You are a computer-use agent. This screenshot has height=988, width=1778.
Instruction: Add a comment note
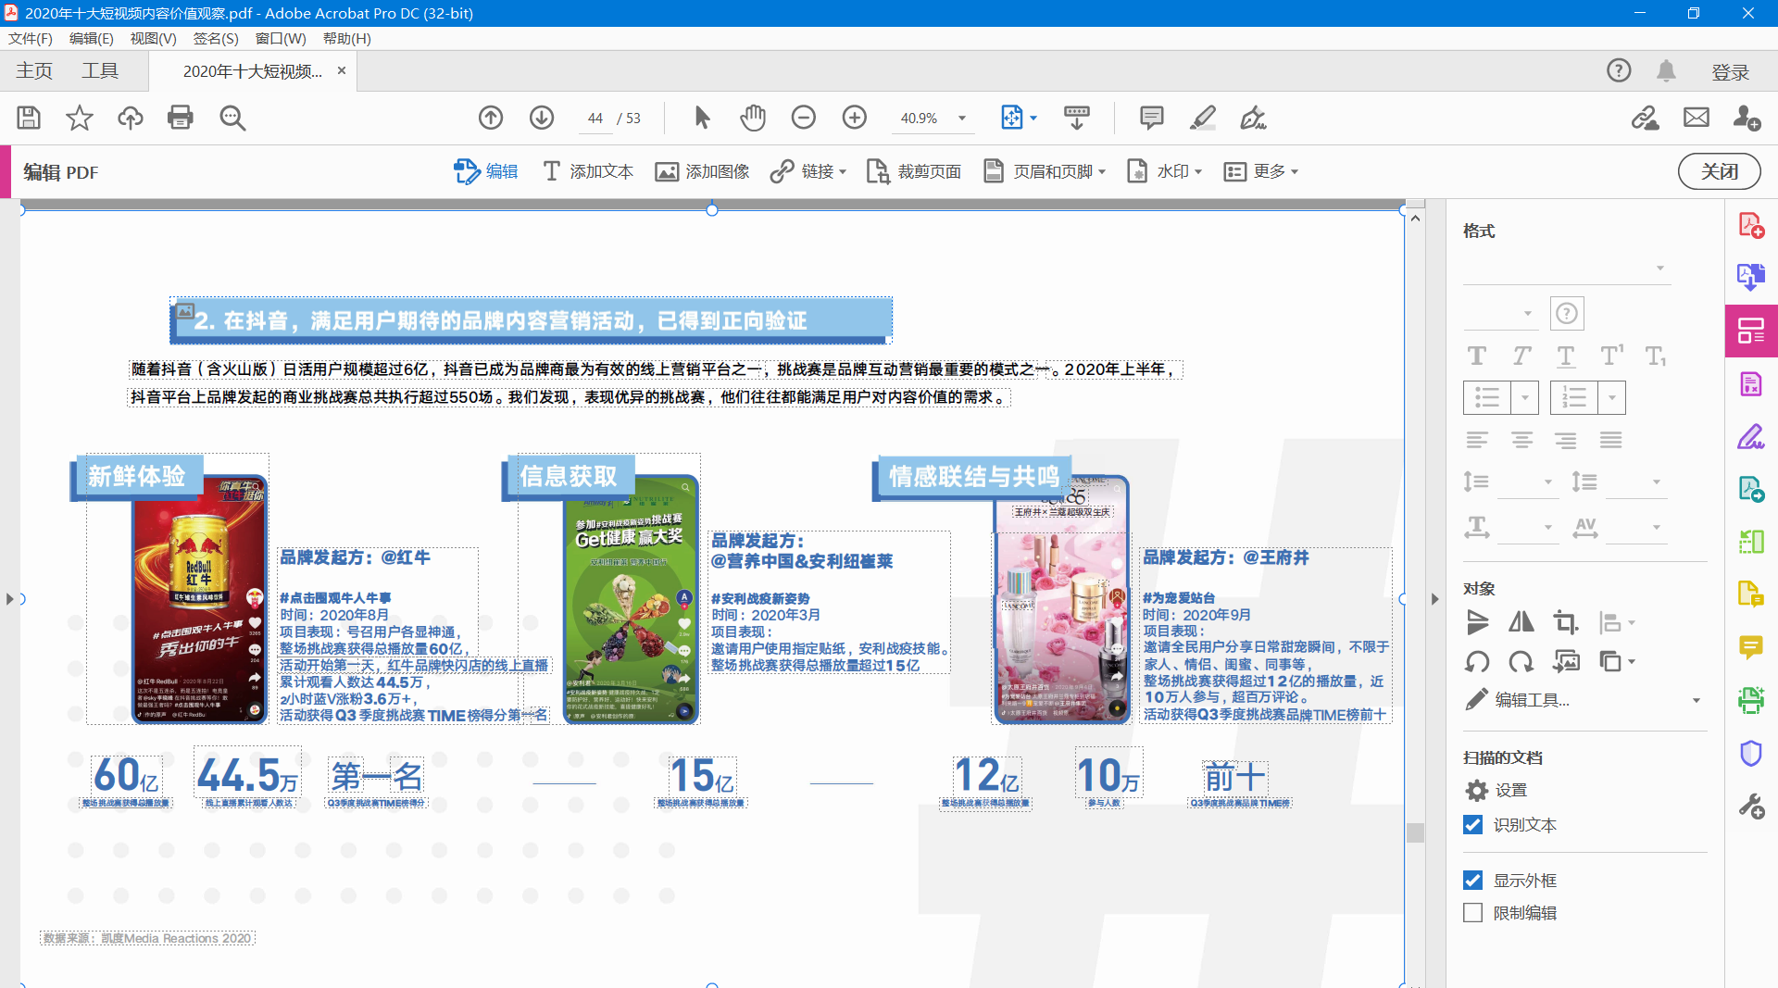coord(1152,118)
